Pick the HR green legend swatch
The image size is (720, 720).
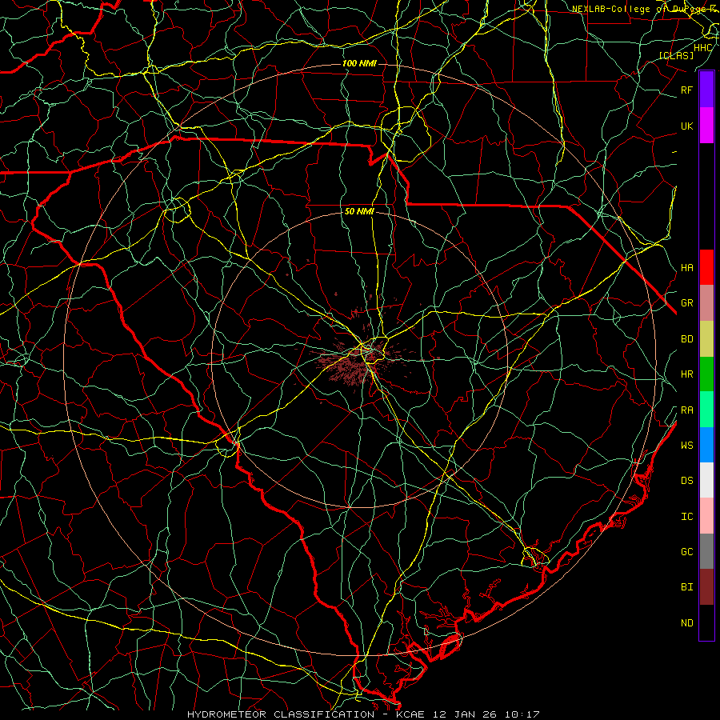click(706, 374)
